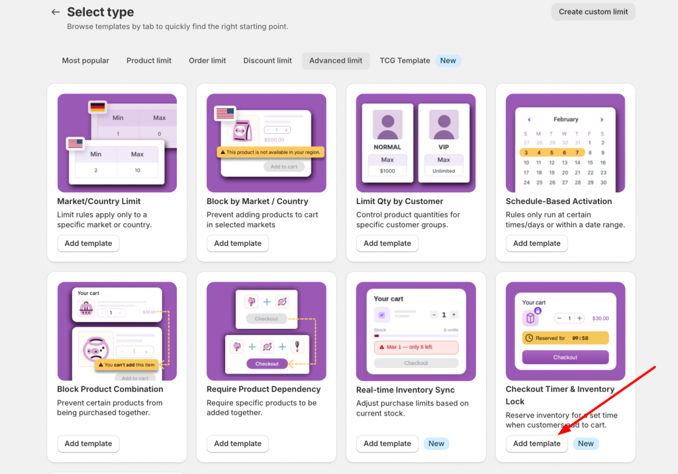This screenshot has width=678, height=474.
Task: Click the warning icon in Max 1 only 8 left
Action: coord(381,347)
